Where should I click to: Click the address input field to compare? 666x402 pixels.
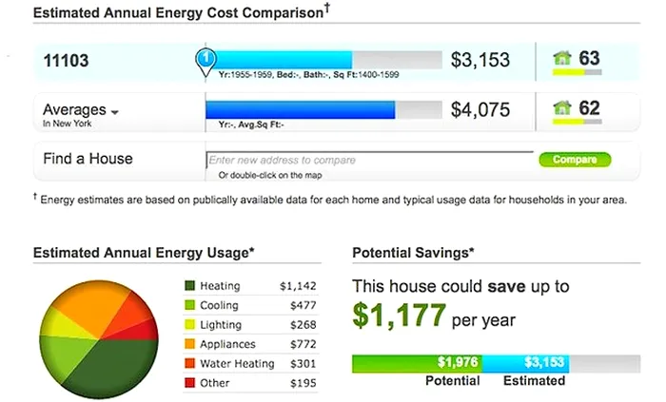coord(369,160)
